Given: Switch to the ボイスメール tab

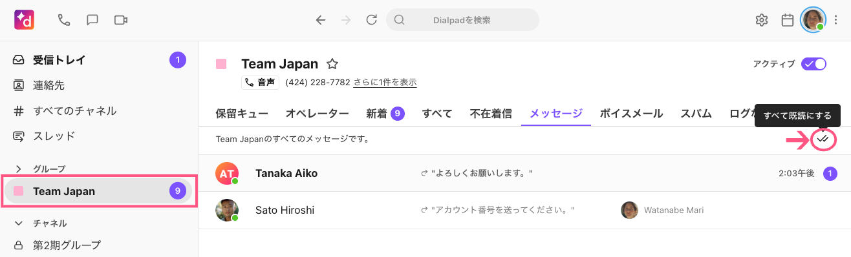Looking at the screenshot, I should click(631, 114).
